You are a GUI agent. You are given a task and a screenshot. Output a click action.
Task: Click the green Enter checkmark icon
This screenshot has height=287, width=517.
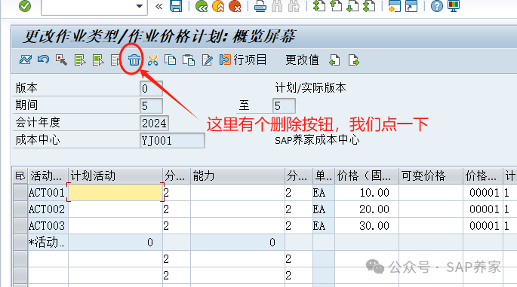point(25,5)
